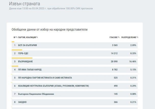Click the ЗАЕДНО party row
This screenshot has height=109, width=155.
point(22,102)
